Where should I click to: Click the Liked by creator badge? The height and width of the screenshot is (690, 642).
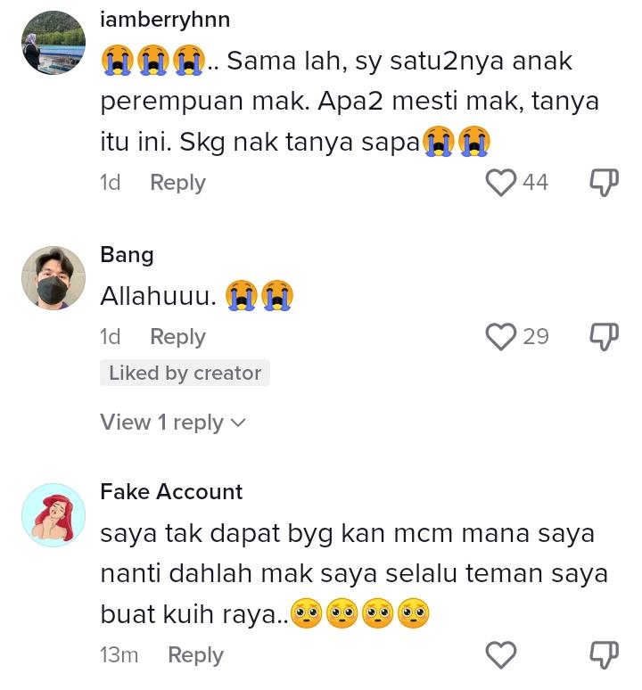pyautogui.click(x=185, y=374)
